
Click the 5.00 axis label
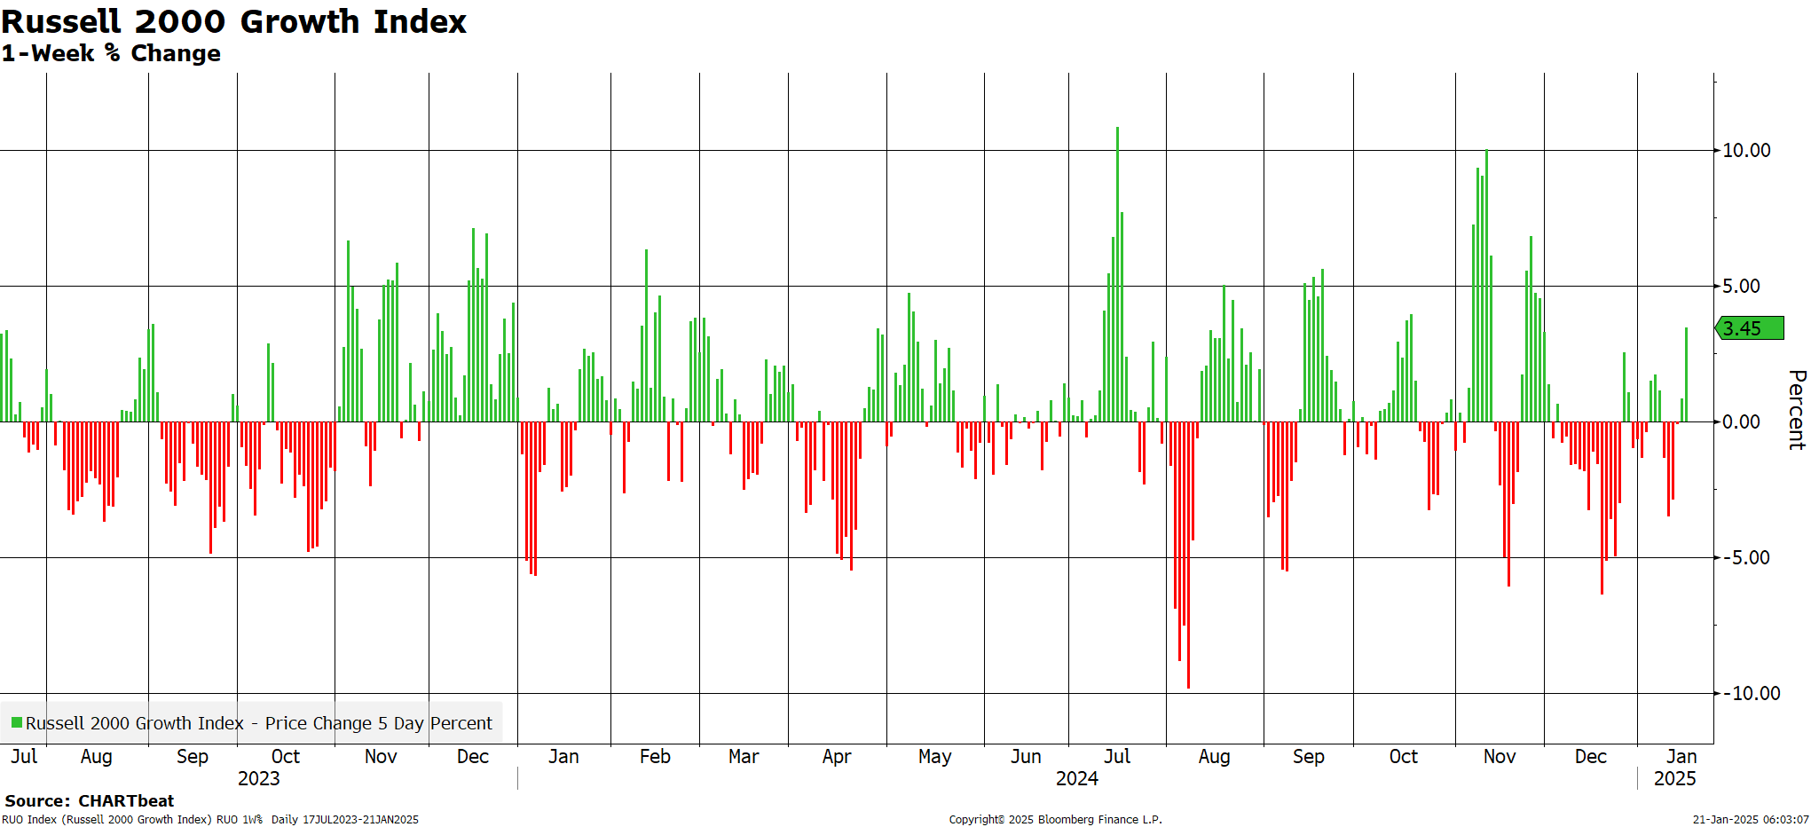[1741, 286]
